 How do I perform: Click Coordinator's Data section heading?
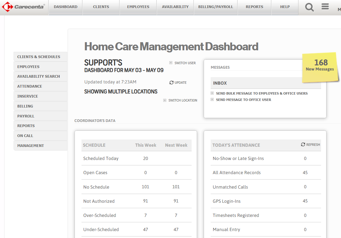(95, 121)
